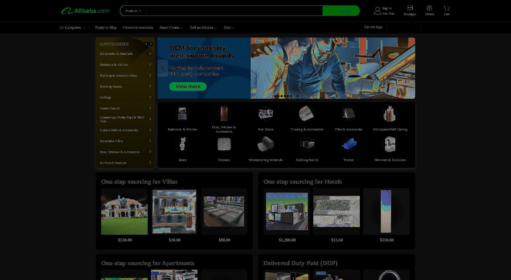The width and height of the screenshot is (511, 280).
Task: Open the $550.00 hotel product thumbnail
Action: point(386,212)
